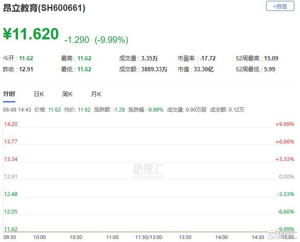This screenshot has width=300, height=242.
Task: Click y-axis label 12.91
Action: coord(11,177)
